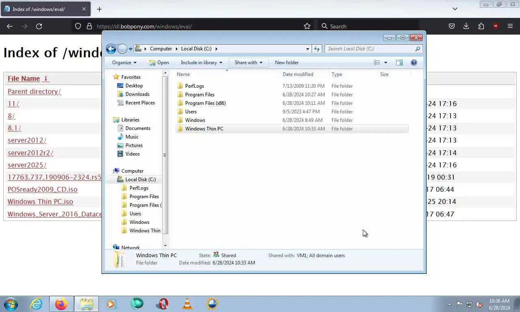
Task: Select Libraries in navigation pane
Action: 130,120
